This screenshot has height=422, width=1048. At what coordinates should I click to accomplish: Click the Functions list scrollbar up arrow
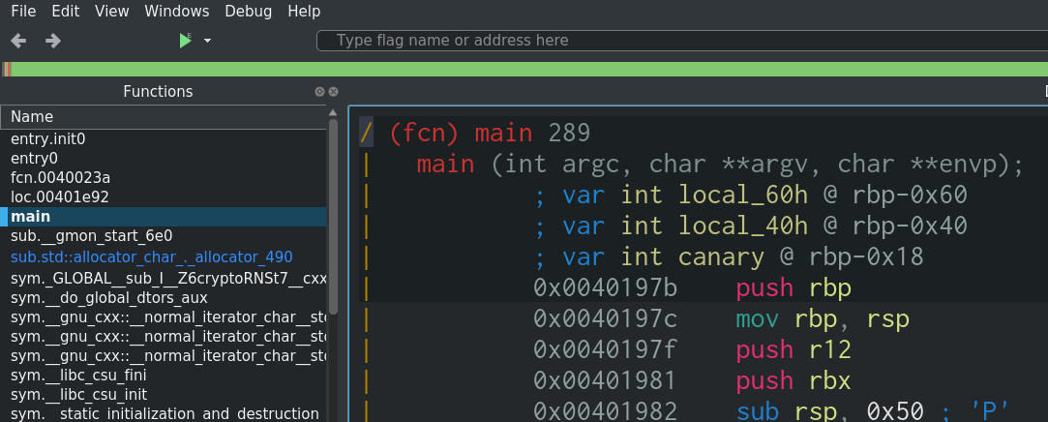click(x=333, y=112)
